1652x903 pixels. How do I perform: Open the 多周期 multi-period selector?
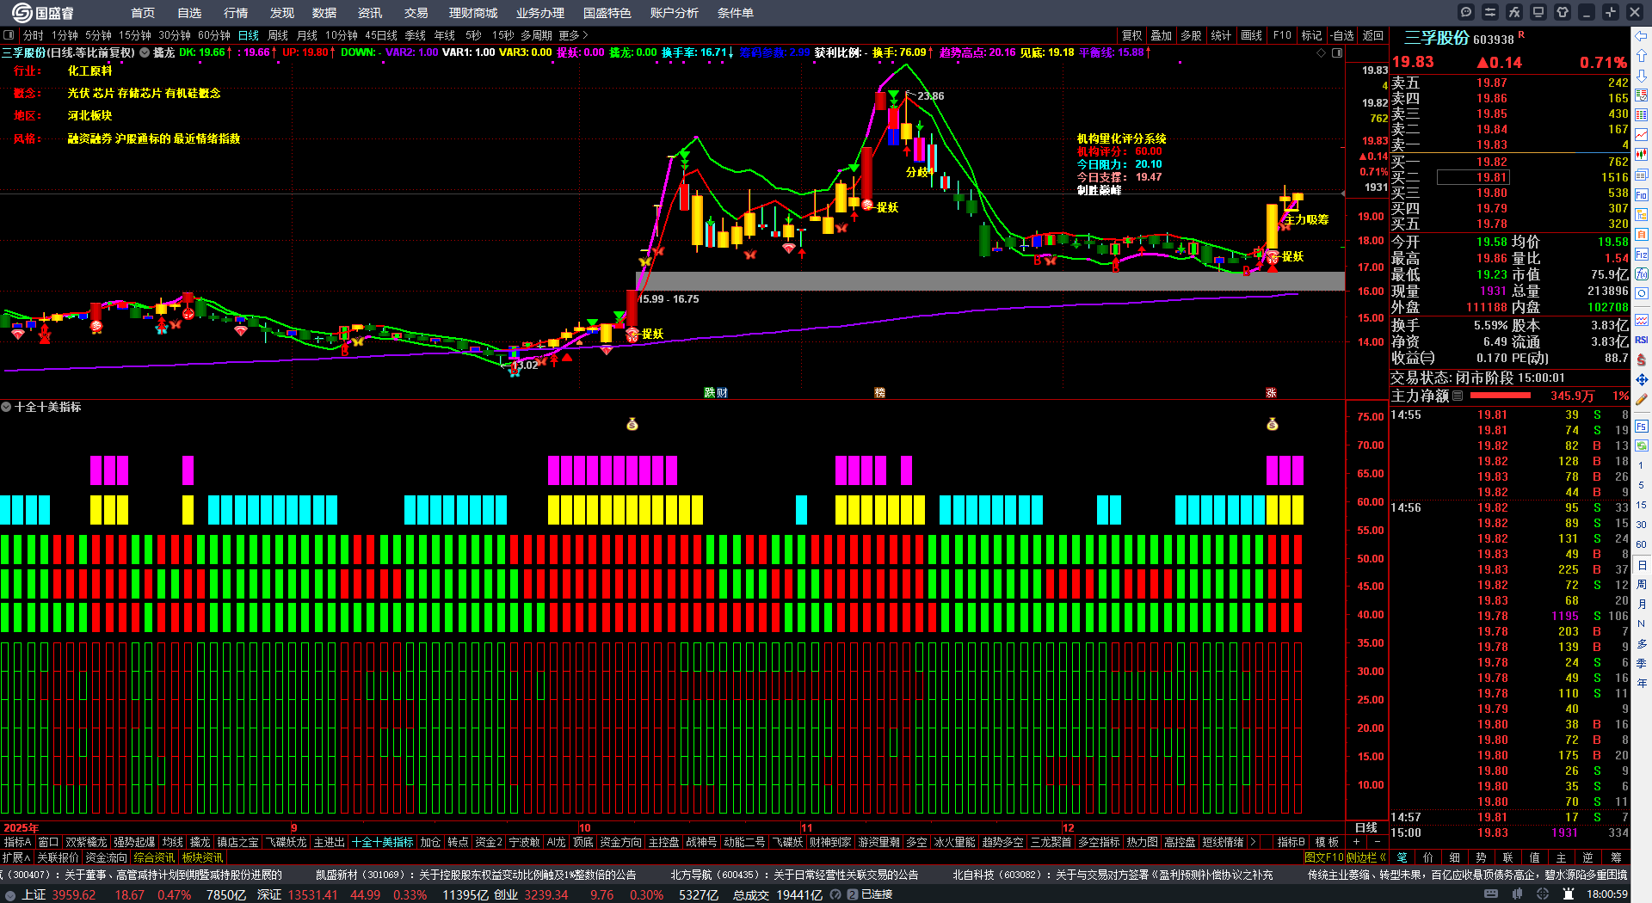[536, 35]
